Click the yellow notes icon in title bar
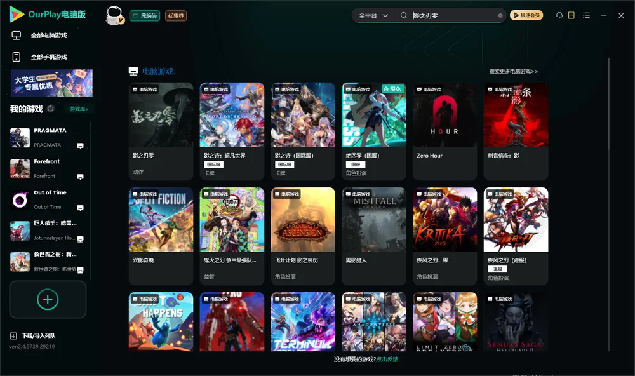The width and height of the screenshot is (635, 376). [571, 15]
